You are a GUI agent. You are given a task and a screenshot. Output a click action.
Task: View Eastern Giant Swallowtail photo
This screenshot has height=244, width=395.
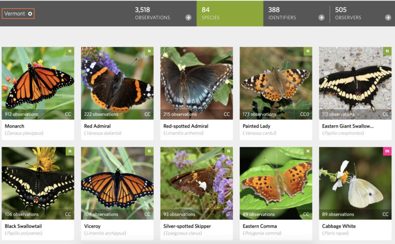click(355, 83)
